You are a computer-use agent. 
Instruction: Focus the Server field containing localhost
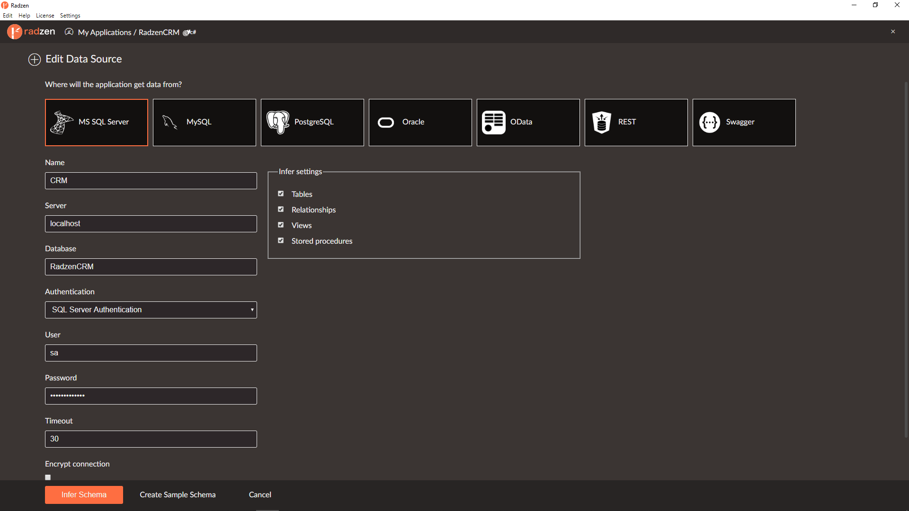(151, 224)
